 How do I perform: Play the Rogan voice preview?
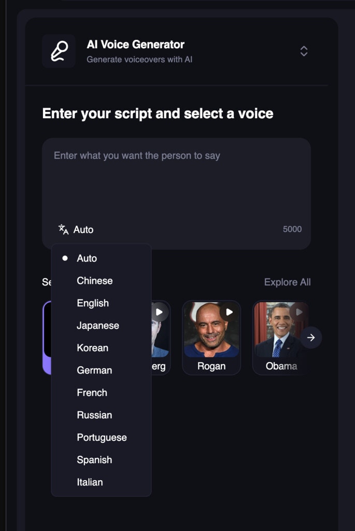click(x=229, y=312)
